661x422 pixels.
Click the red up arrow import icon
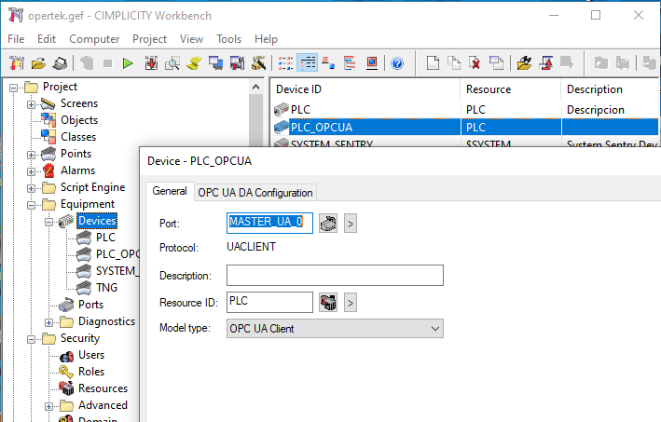point(546,63)
